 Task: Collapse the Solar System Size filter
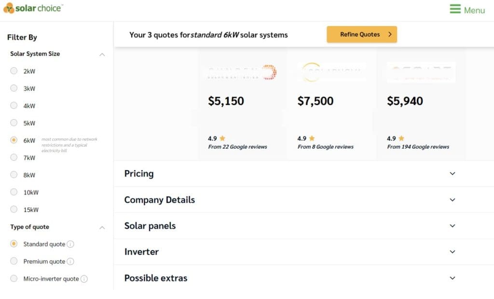102,55
